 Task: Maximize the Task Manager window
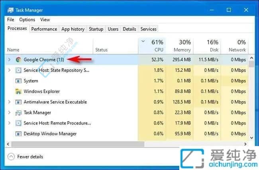click(229, 10)
